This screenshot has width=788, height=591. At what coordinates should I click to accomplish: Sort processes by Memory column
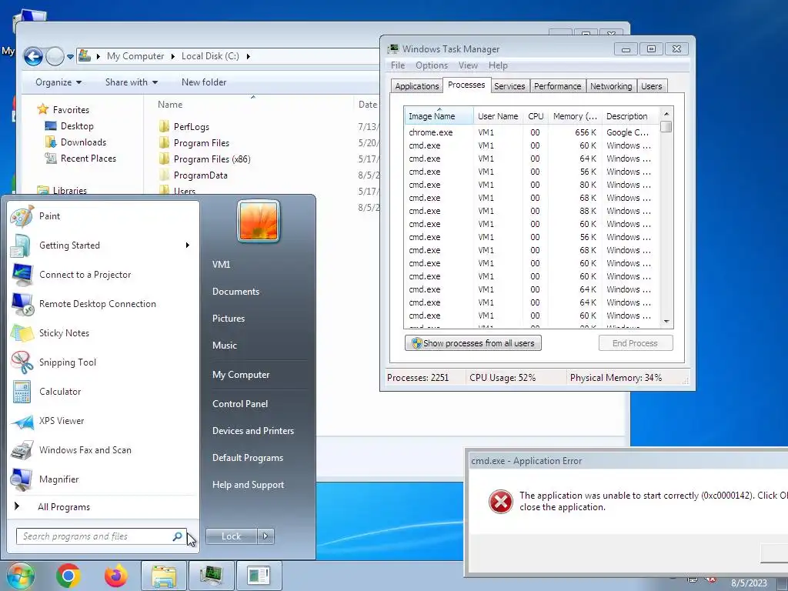coord(575,116)
